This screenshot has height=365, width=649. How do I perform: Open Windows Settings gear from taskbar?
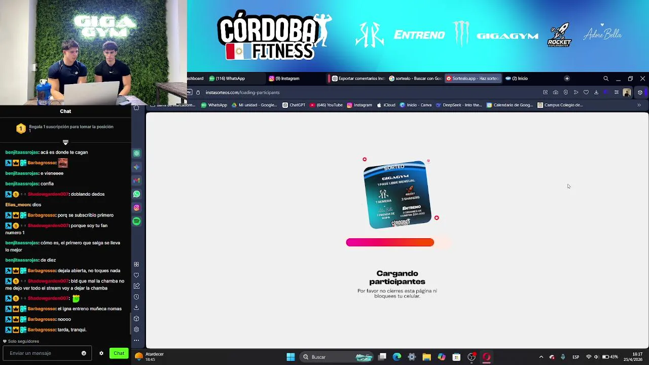pos(412,357)
